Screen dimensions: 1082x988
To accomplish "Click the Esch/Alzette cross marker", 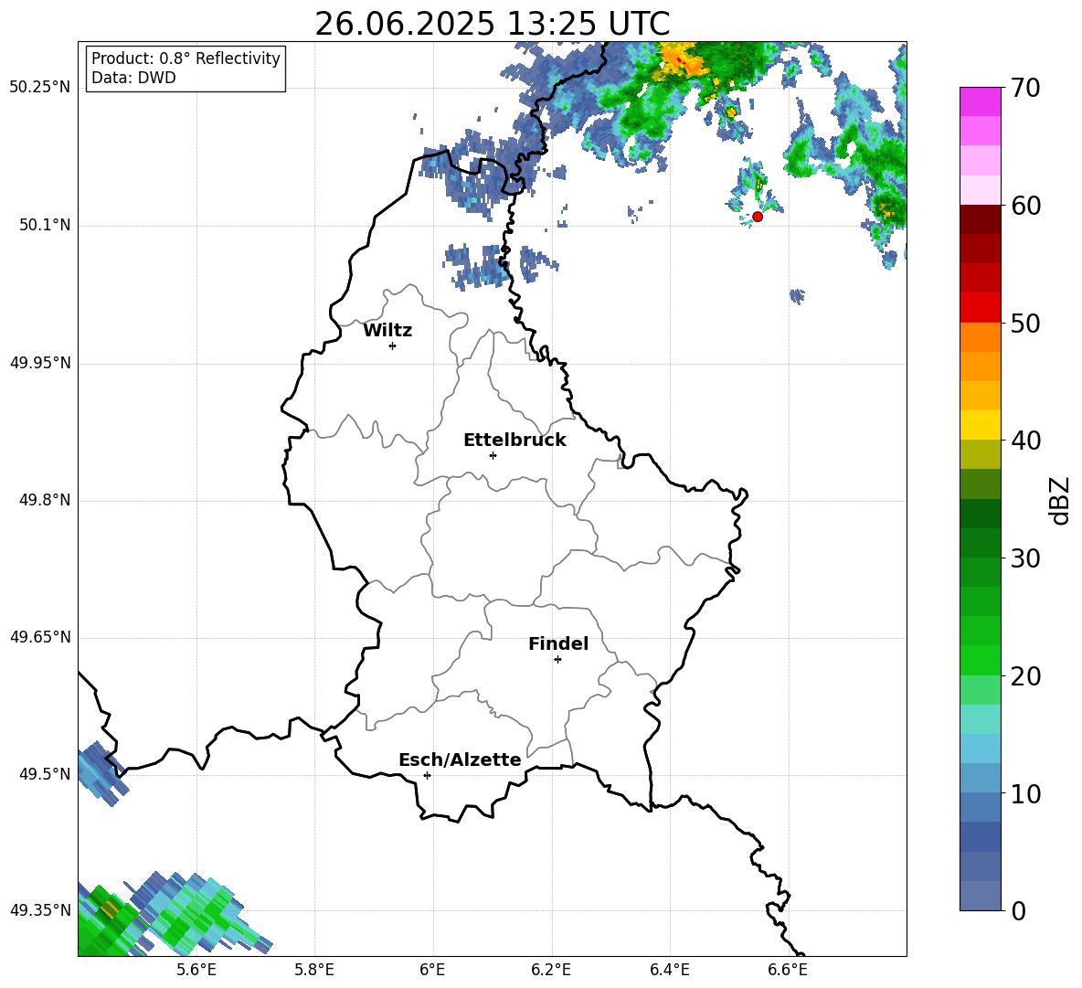I will (x=427, y=775).
